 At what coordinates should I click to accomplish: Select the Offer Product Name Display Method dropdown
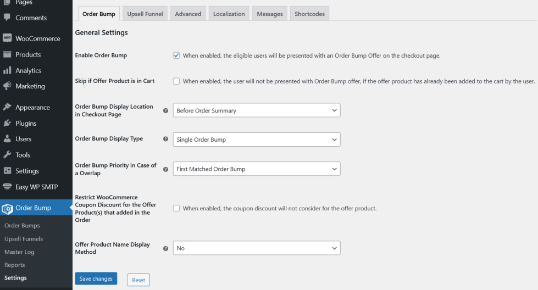tap(257, 248)
